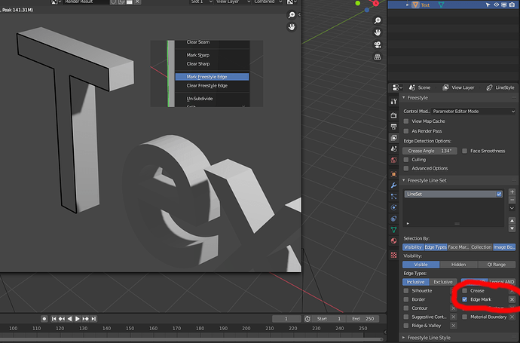The image size is (520, 343).
Task: Enable the Material Boundary checkbox
Action: (465, 317)
